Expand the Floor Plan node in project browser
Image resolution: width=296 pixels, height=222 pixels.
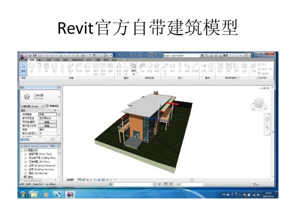(x=25, y=154)
